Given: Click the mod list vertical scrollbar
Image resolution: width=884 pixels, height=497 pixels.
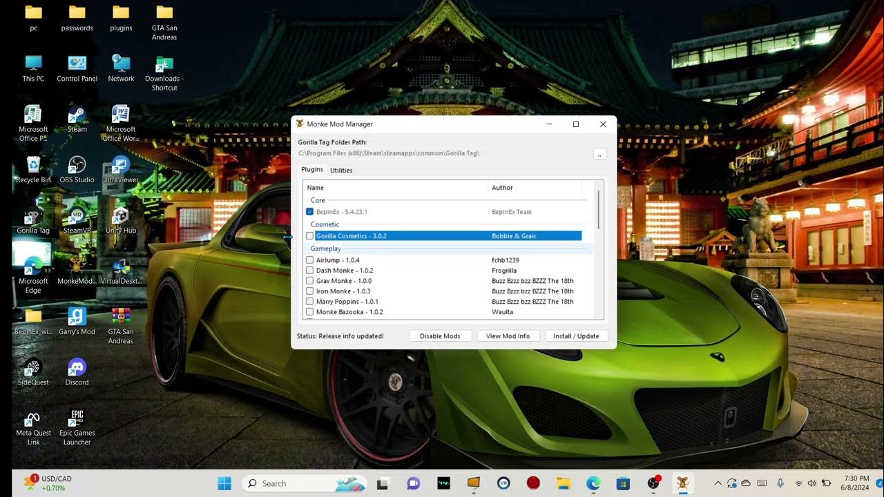Looking at the screenshot, I should 598,210.
